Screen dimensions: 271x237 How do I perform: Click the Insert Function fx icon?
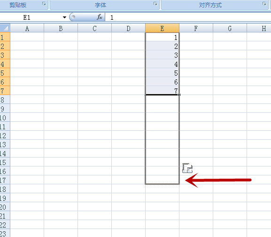coord(100,17)
